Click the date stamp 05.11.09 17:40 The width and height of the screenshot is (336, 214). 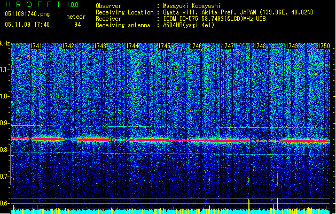[27, 25]
